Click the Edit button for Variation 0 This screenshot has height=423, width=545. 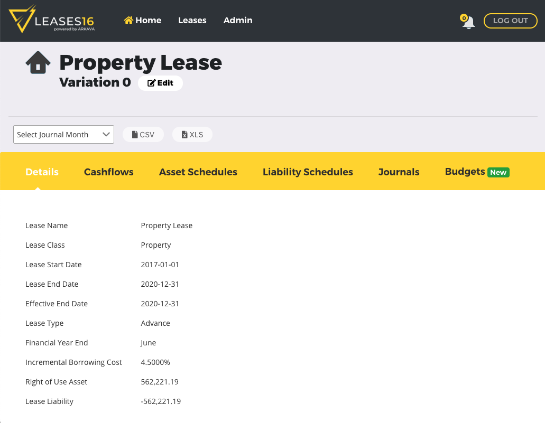pyautogui.click(x=160, y=82)
